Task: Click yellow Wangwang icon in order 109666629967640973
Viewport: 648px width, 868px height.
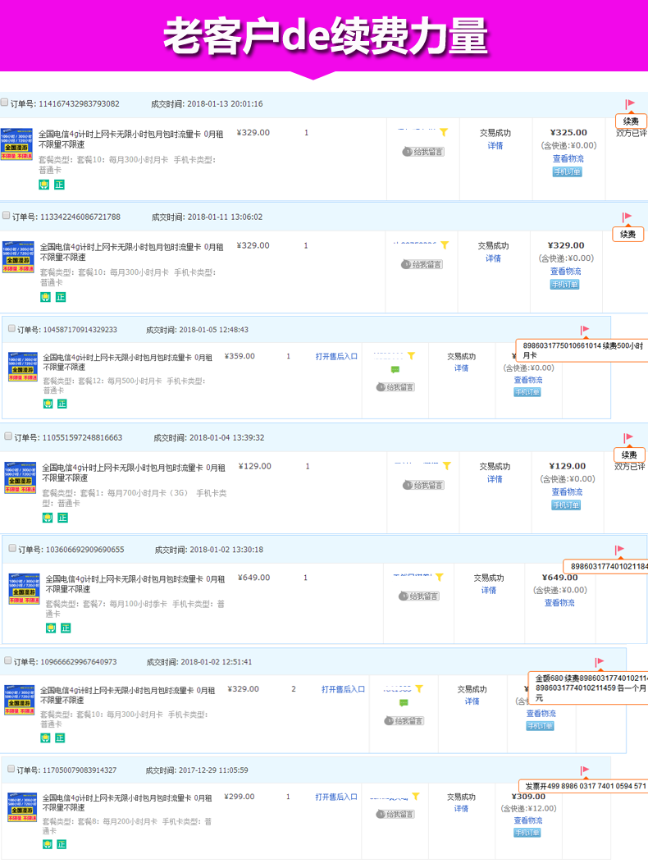Action: pos(419,688)
